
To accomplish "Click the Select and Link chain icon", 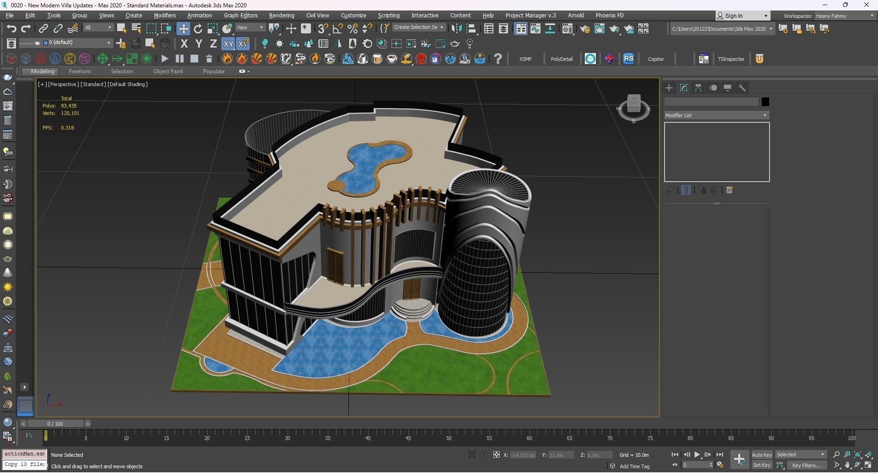I will [43, 29].
